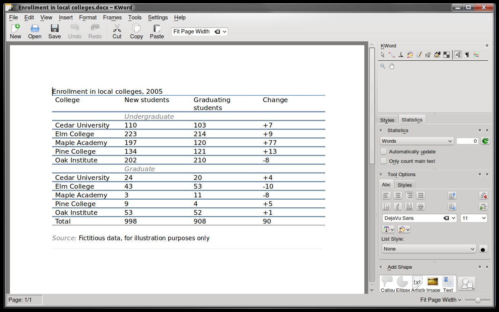
Task: Apply center text alignment
Action: (x=398, y=196)
